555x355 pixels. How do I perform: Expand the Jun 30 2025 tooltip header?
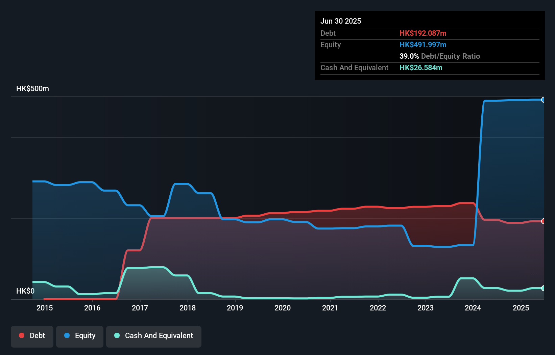point(341,21)
